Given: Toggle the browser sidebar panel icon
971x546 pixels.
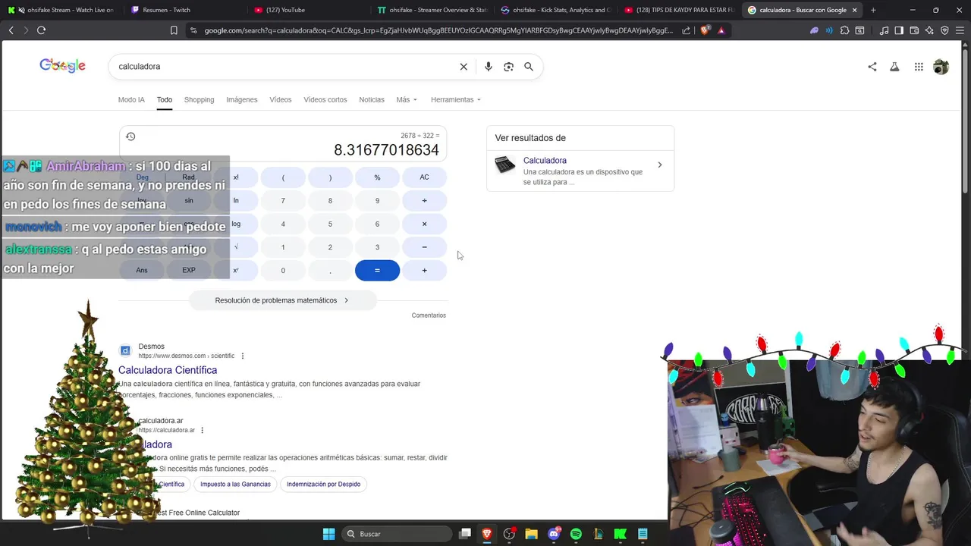Looking at the screenshot, I should click(899, 30).
